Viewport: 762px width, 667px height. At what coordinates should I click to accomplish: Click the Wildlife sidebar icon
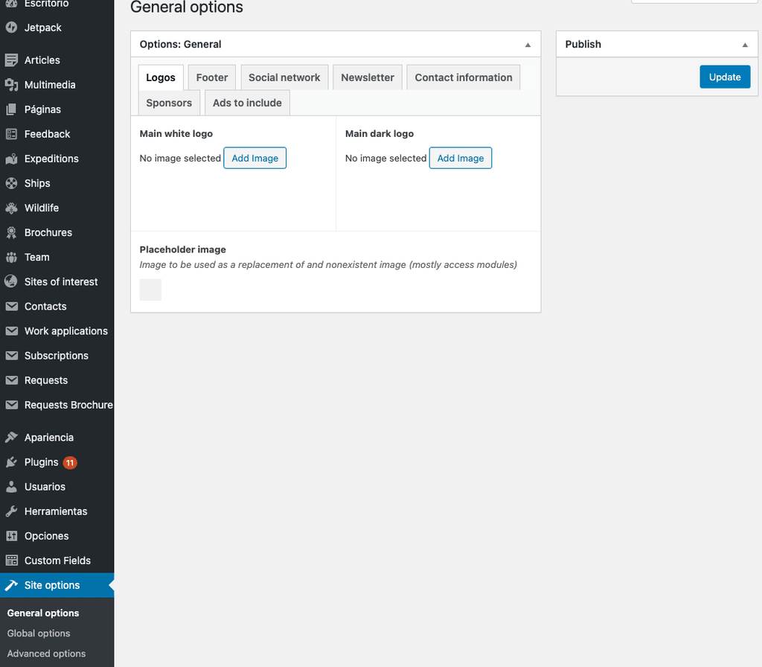11,208
